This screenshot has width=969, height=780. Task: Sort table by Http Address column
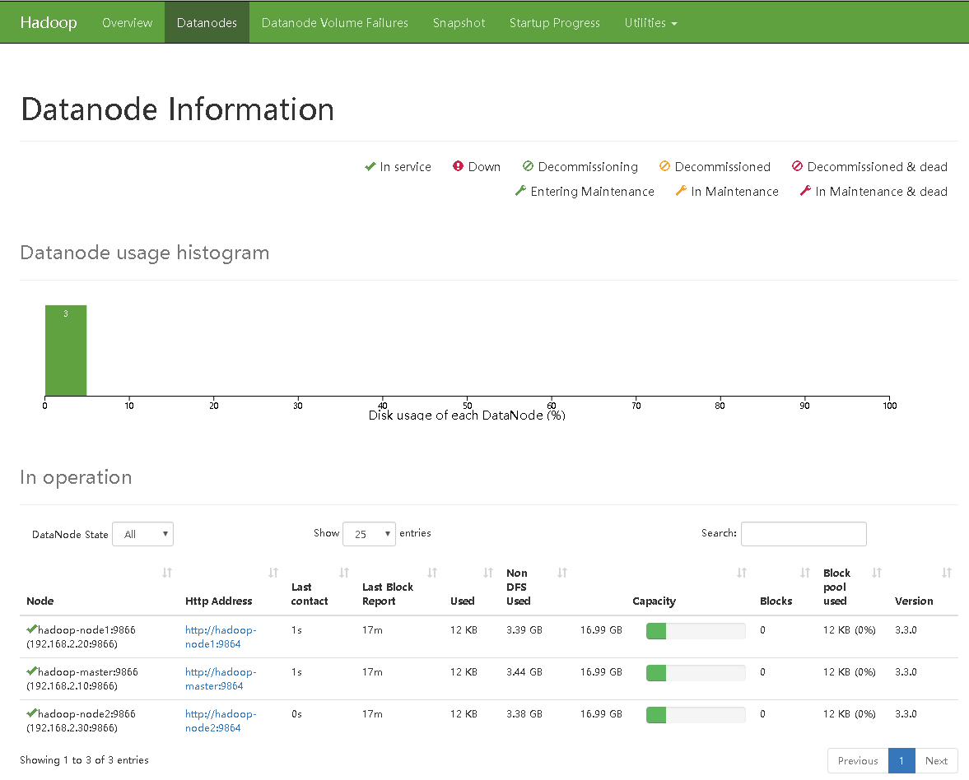point(273,573)
